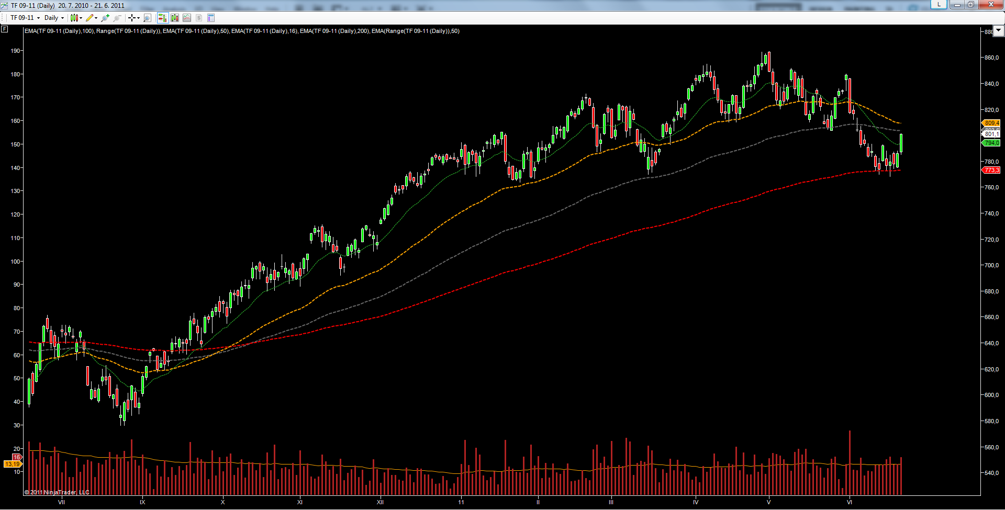
Task: Click the indicator label text starting with EMA
Action: coord(242,31)
